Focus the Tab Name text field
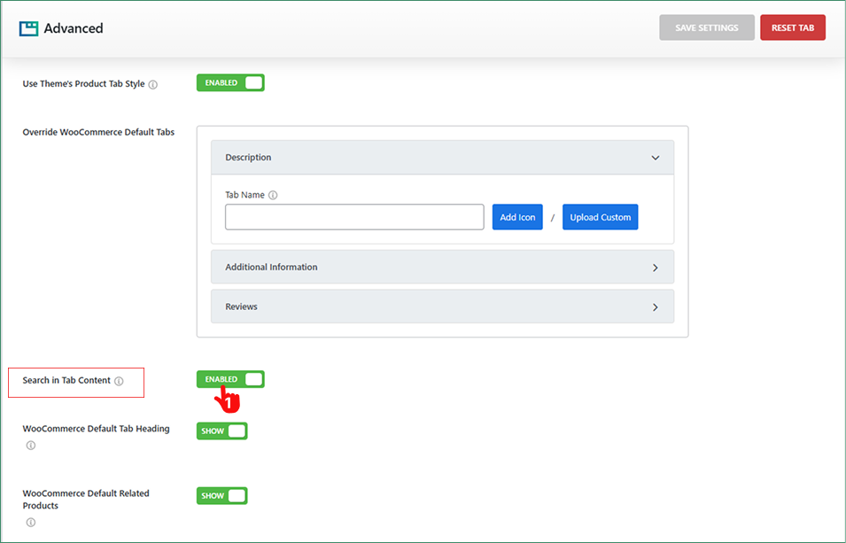This screenshot has width=846, height=543. pyautogui.click(x=354, y=218)
